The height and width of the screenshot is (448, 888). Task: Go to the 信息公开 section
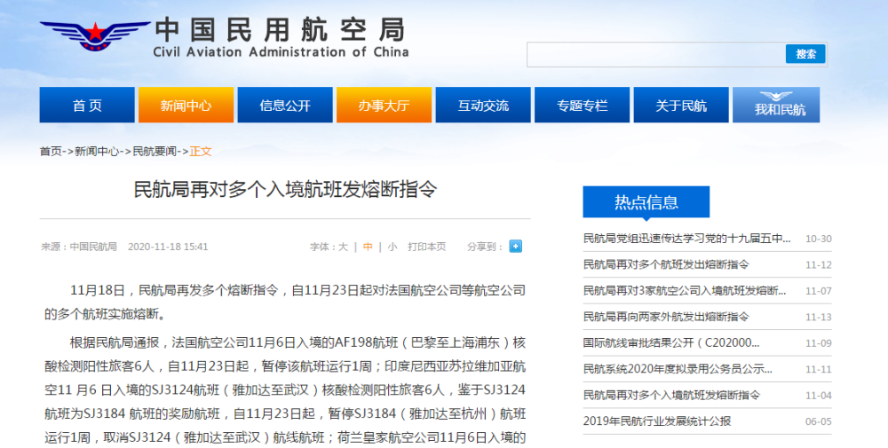point(285,106)
